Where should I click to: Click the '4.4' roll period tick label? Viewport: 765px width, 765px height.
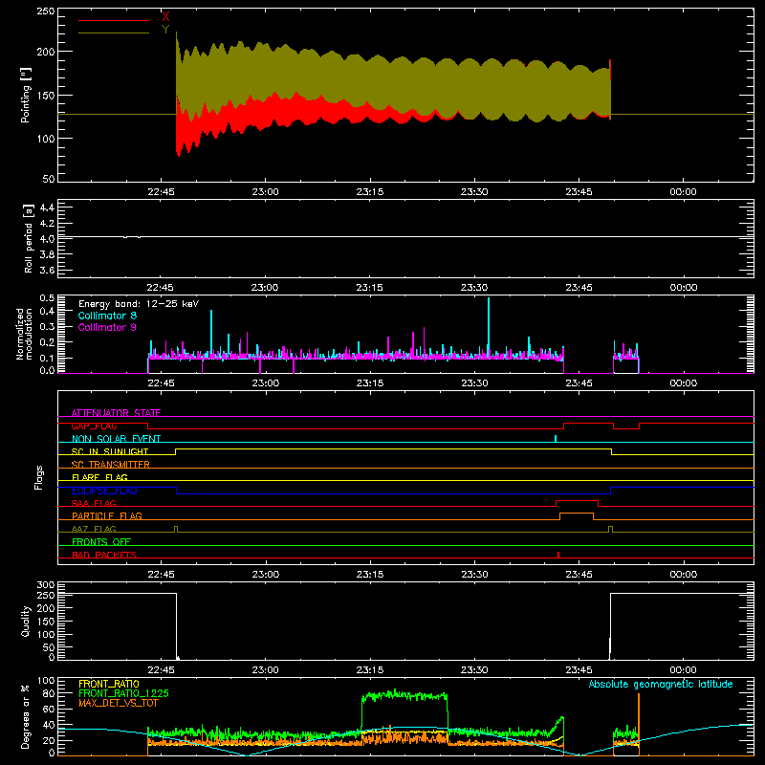(x=47, y=208)
